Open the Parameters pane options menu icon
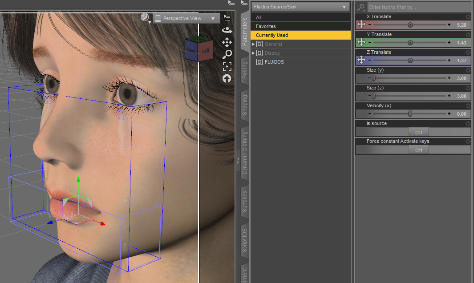This screenshot has height=283, width=474. [x=244, y=4]
